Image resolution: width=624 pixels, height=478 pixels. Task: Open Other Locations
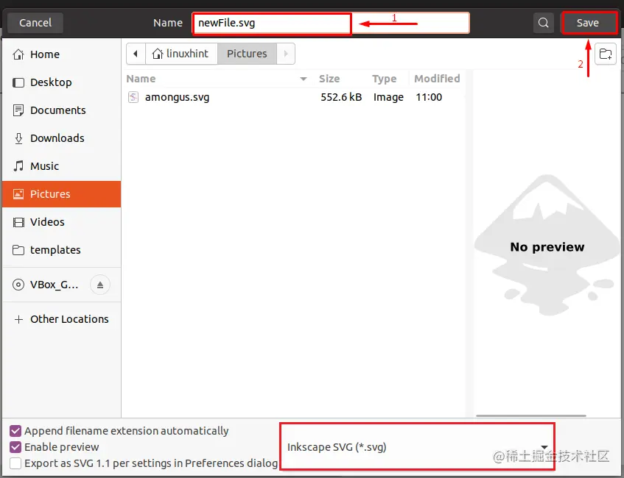[x=62, y=319]
